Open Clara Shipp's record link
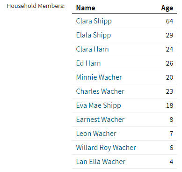Viewport: 182px width, 172px height. [94, 21]
